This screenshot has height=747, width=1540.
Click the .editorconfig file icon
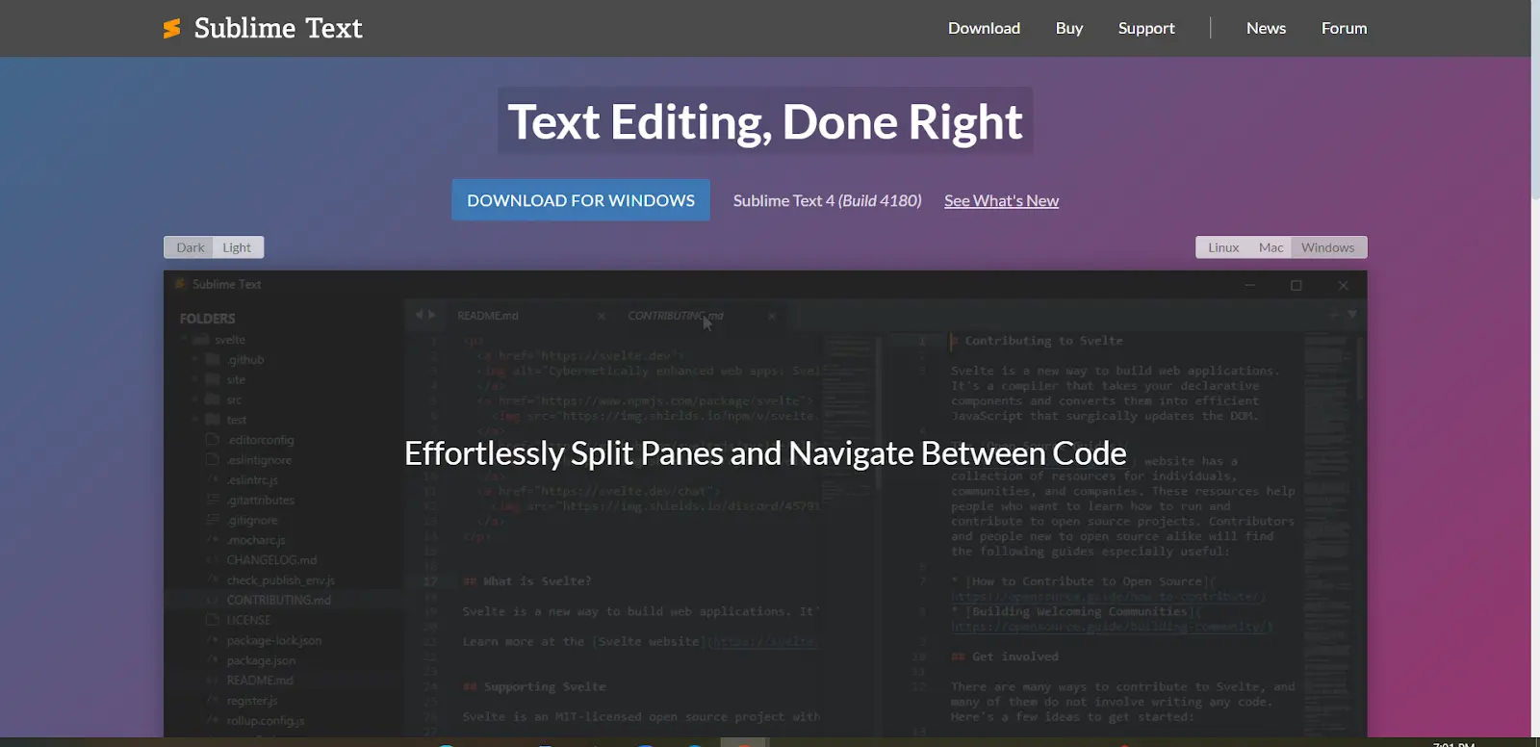[213, 440]
